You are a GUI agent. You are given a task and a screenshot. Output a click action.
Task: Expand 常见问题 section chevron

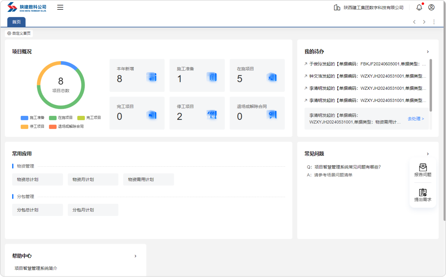click(428, 154)
